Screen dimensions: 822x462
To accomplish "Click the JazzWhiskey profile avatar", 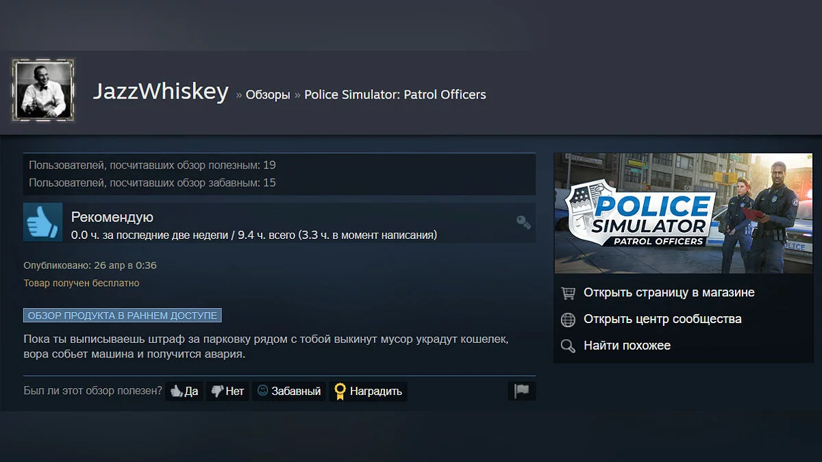I will point(43,90).
